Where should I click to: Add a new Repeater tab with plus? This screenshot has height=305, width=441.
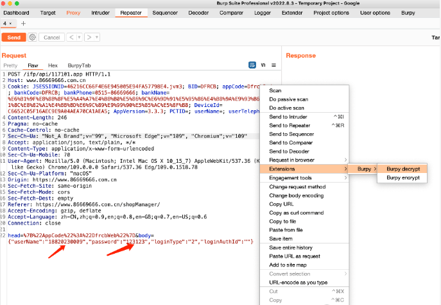[x=23, y=24]
